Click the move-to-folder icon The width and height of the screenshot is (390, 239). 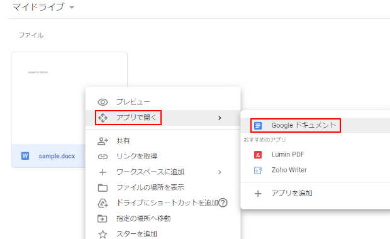coord(103,219)
